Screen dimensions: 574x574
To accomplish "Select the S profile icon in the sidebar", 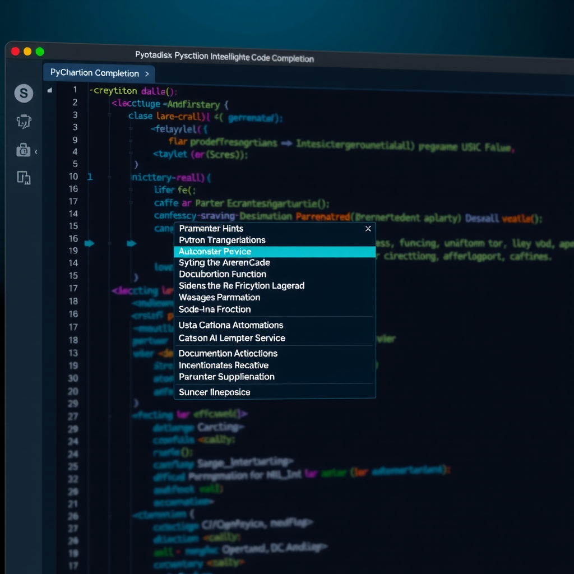I will pos(23,94).
